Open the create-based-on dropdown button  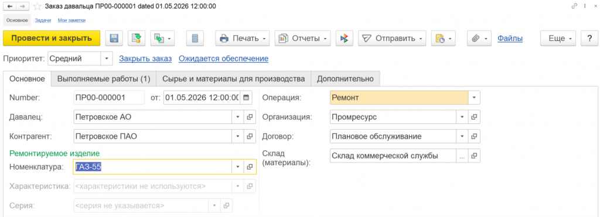[x=163, y=38]
